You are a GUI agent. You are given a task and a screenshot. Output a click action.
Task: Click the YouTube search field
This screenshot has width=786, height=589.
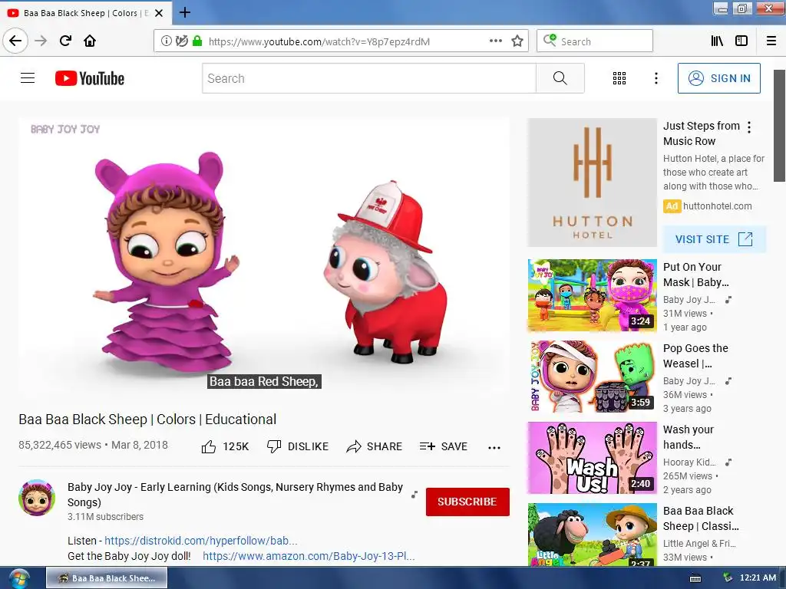pyautogui.click(x=369, y=78)
